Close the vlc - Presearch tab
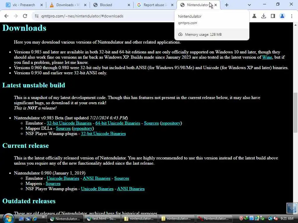Screen dimensions: 298x223 (x=42, y=5)
